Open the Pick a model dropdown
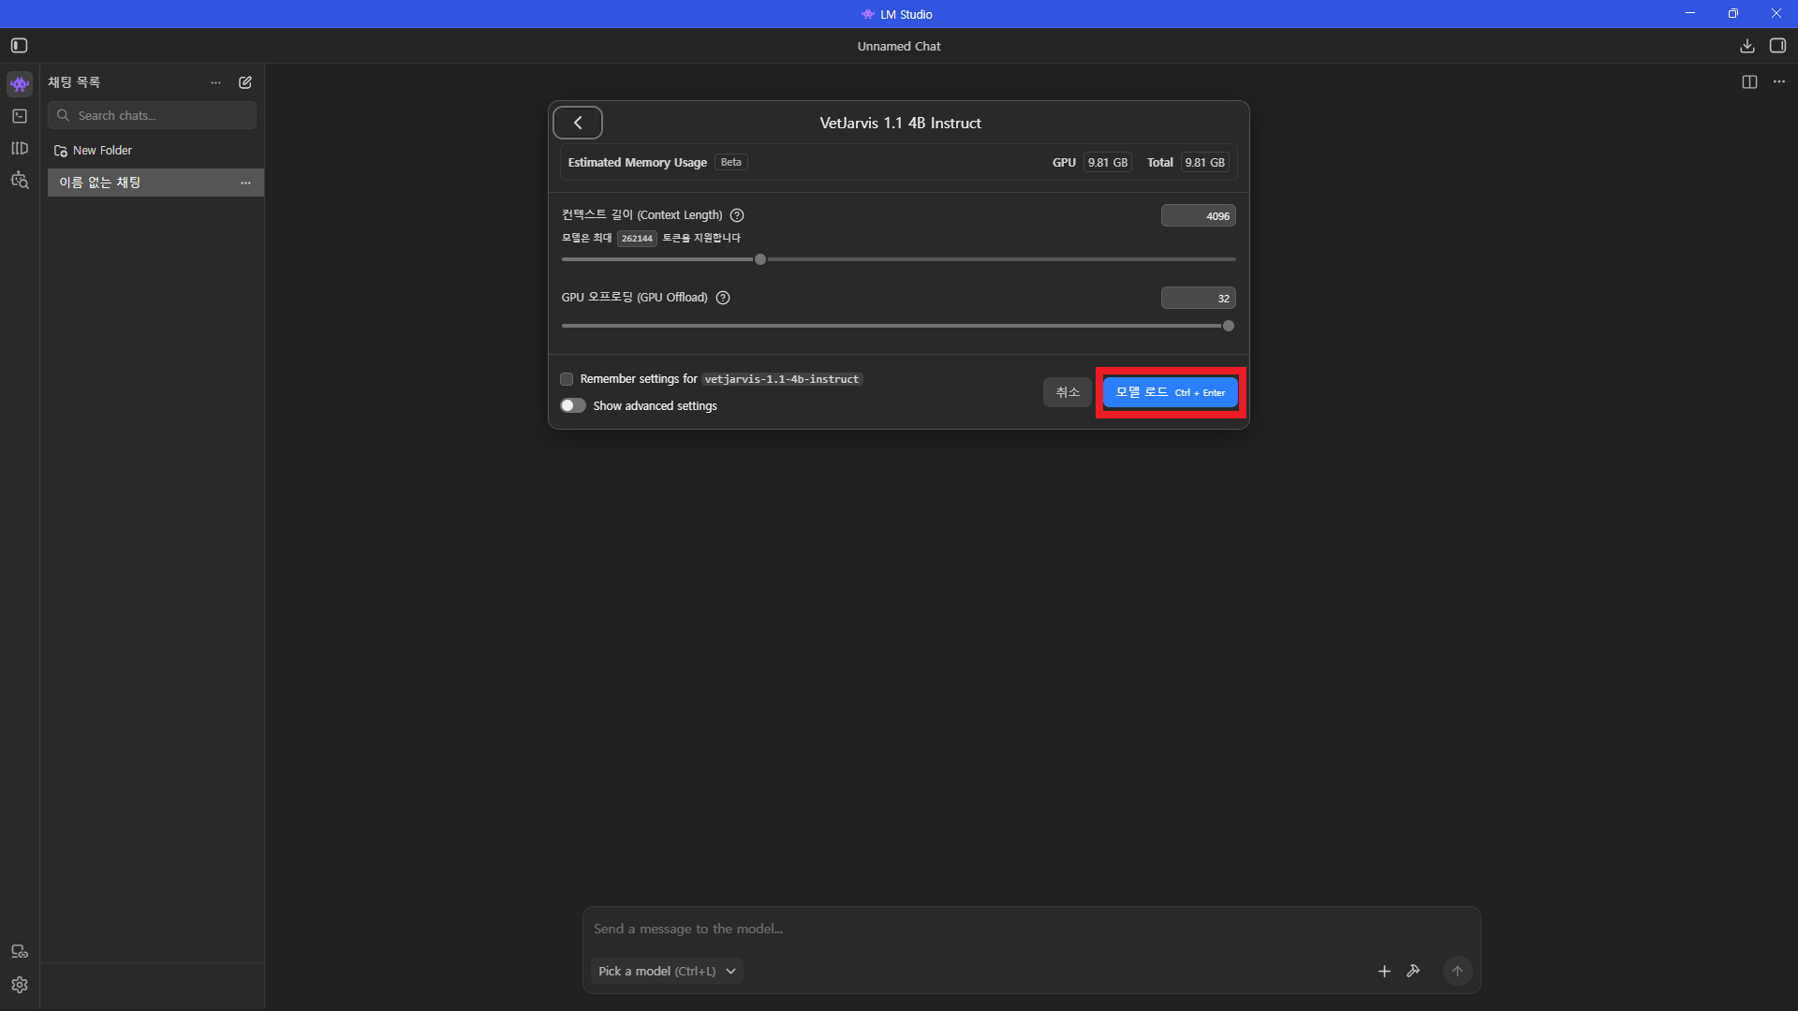The height and width of the screenshot is (1011, 1798). [x=667, y=971]
